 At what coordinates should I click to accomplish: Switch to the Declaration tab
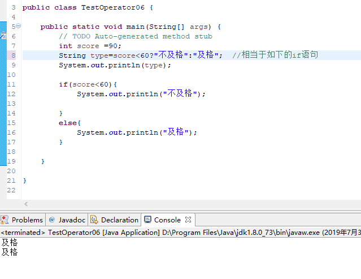tap(115, 220)
